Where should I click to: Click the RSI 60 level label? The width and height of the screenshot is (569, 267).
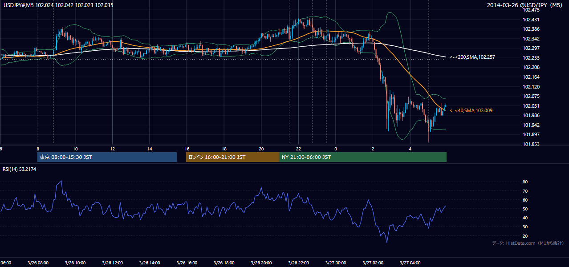(525, 200)
